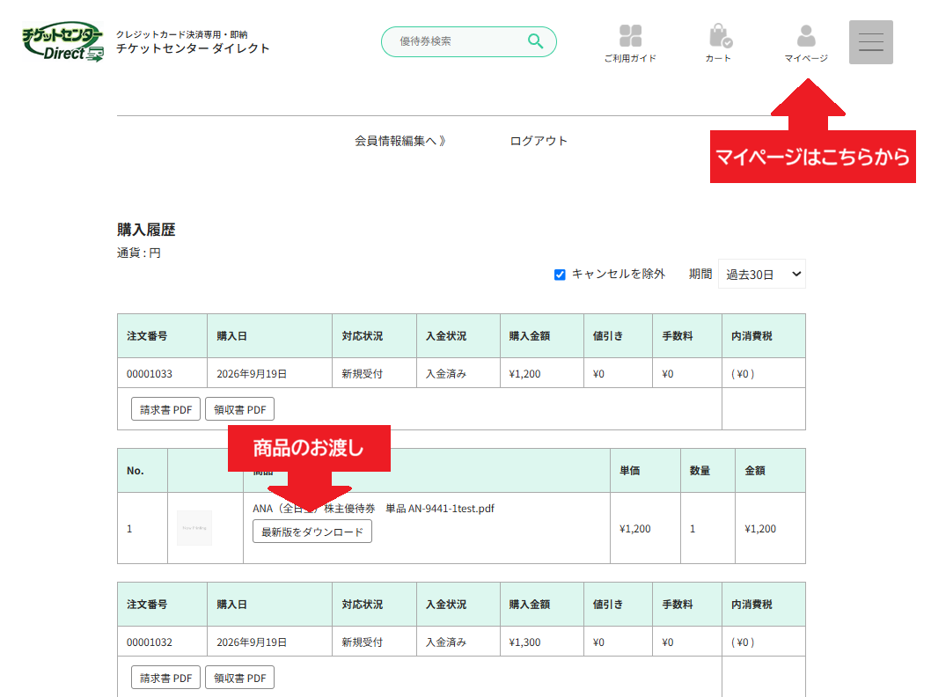Click the search magnifier icon

point(535,41)
